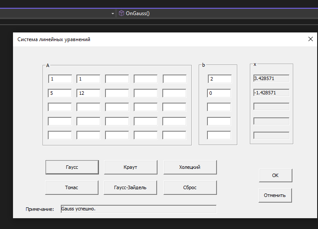Click vector b fourth row empty field
Screen dimensions: 318x229
tap(219, 121)
